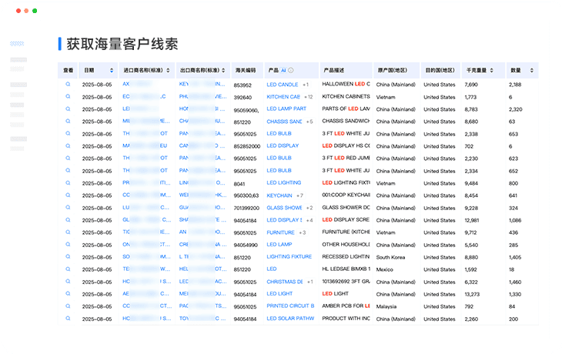This screenshot has width=562, height=354.
Task: Select the AI tag in the 产品 header
Action: click(x=283, y=70)
